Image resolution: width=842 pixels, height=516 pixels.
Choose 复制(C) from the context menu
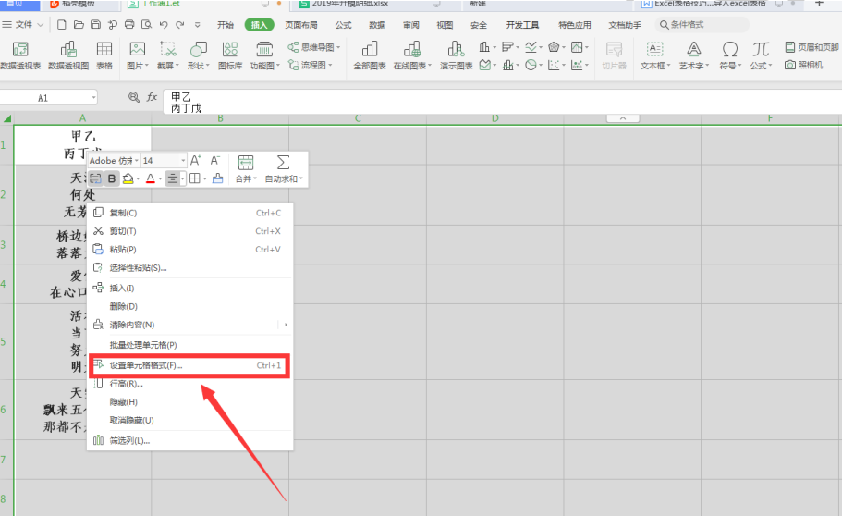click(x=190, y=213)
